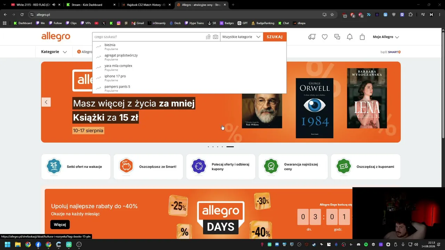Image resolution: width=445 pixels, height=250 pixels.
Task: Open Oszczędzaj z kuponami card
Action: (366, 167)
